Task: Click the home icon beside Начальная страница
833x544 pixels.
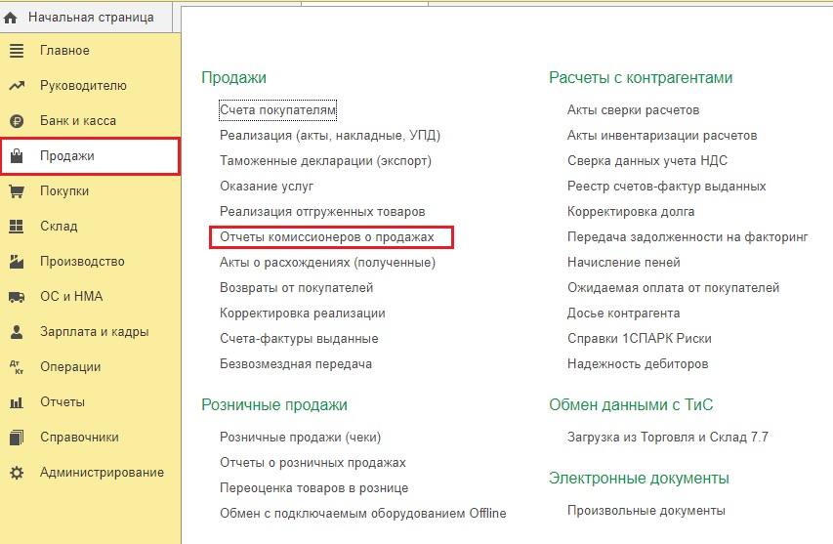Action: (11, 18)
